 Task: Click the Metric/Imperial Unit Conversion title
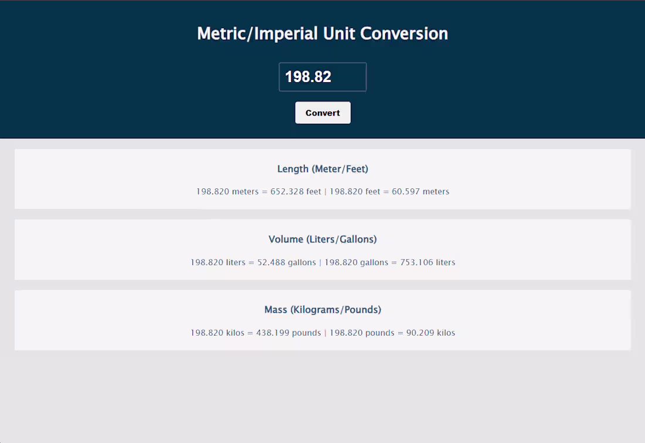[x=322, y=33]
